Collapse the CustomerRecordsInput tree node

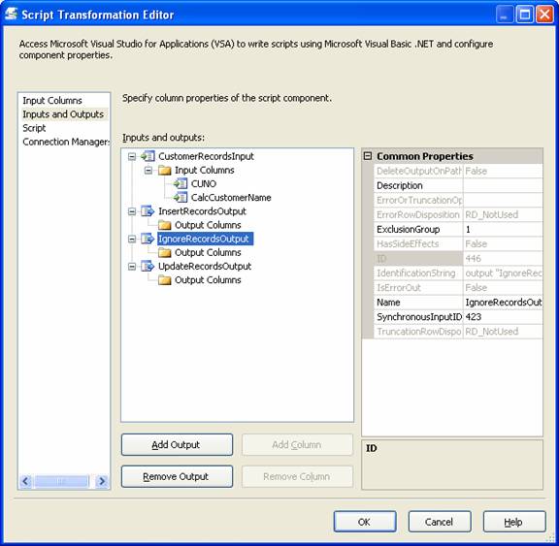[132, 156]
